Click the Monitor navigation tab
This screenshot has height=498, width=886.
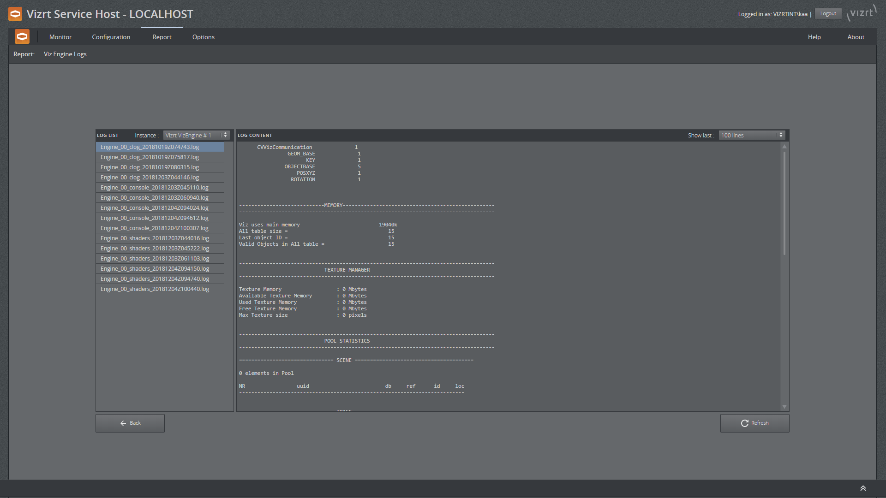click(x=60, y=36)
